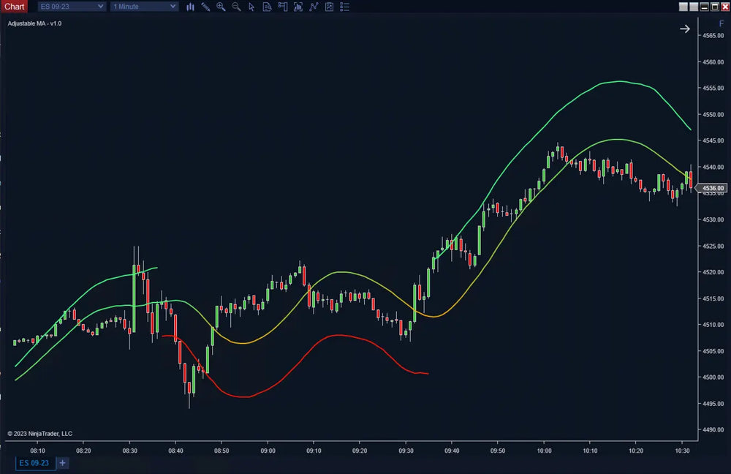The image size is (731, 474).
Task: Choose the Cursor pointer tool
Action: click(251, 7)
